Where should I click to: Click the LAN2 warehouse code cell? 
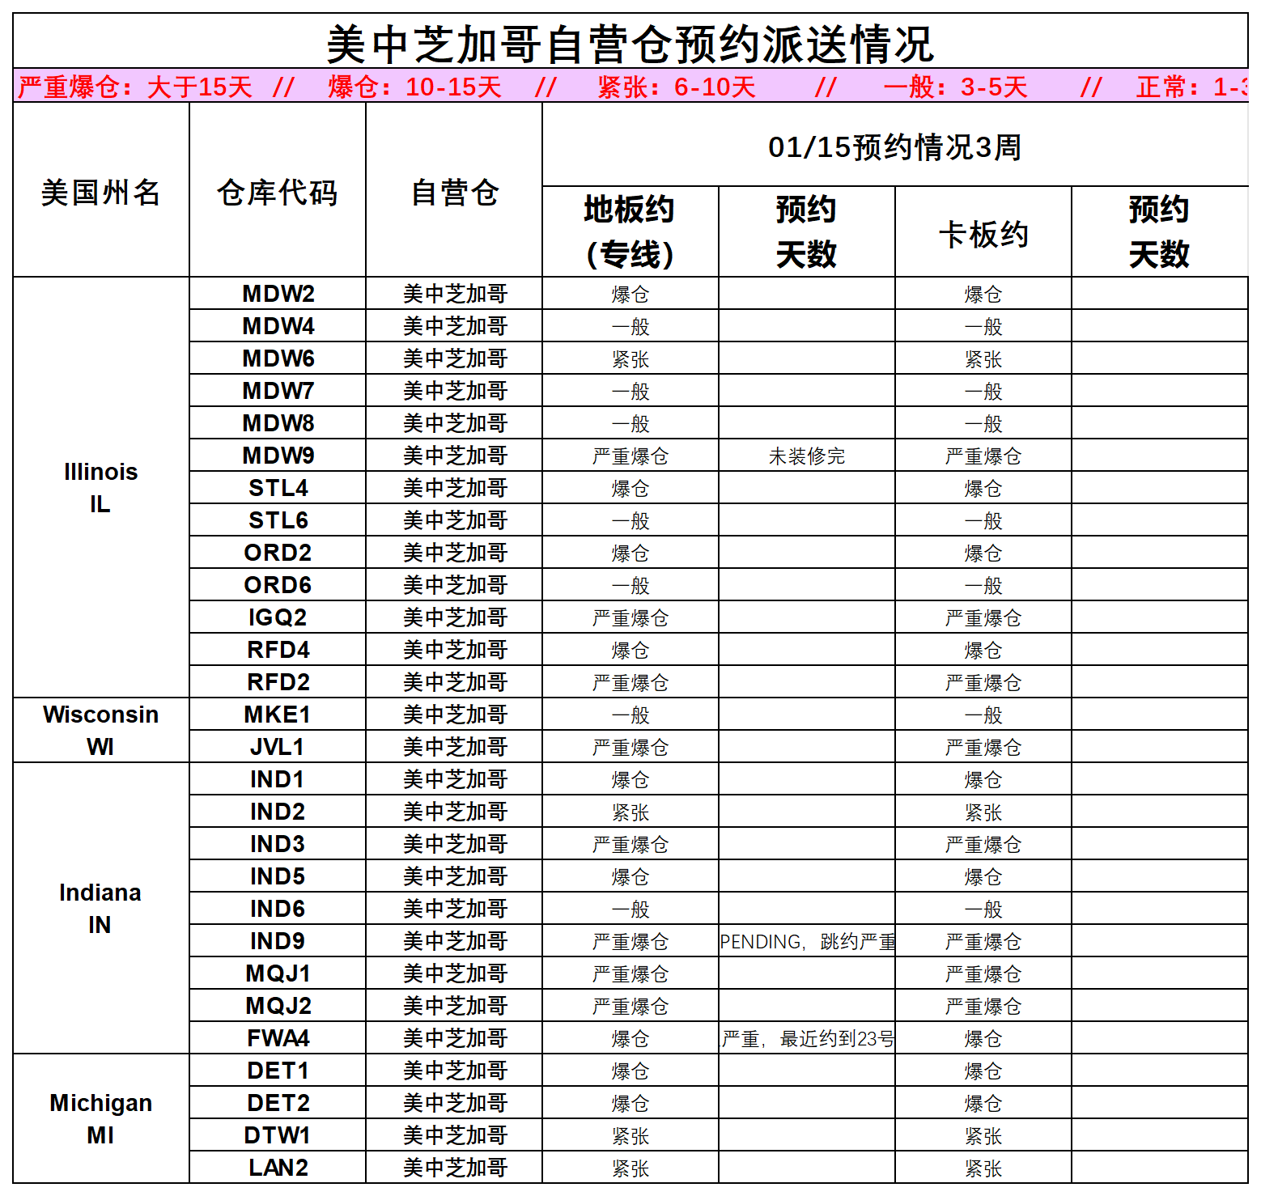[276, 1168]
